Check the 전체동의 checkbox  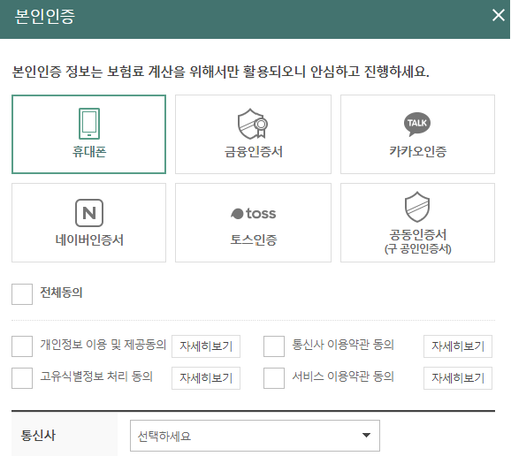click(x=22, y=294)
